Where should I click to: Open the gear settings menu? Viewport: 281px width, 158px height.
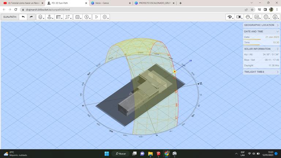[x=105, y=17]
